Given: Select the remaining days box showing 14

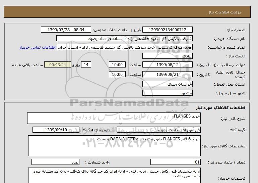Looking at the screenshot, I should (x=86, y=64).
